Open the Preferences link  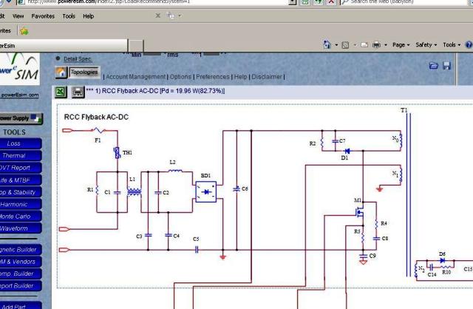click(x=213, y=77)
